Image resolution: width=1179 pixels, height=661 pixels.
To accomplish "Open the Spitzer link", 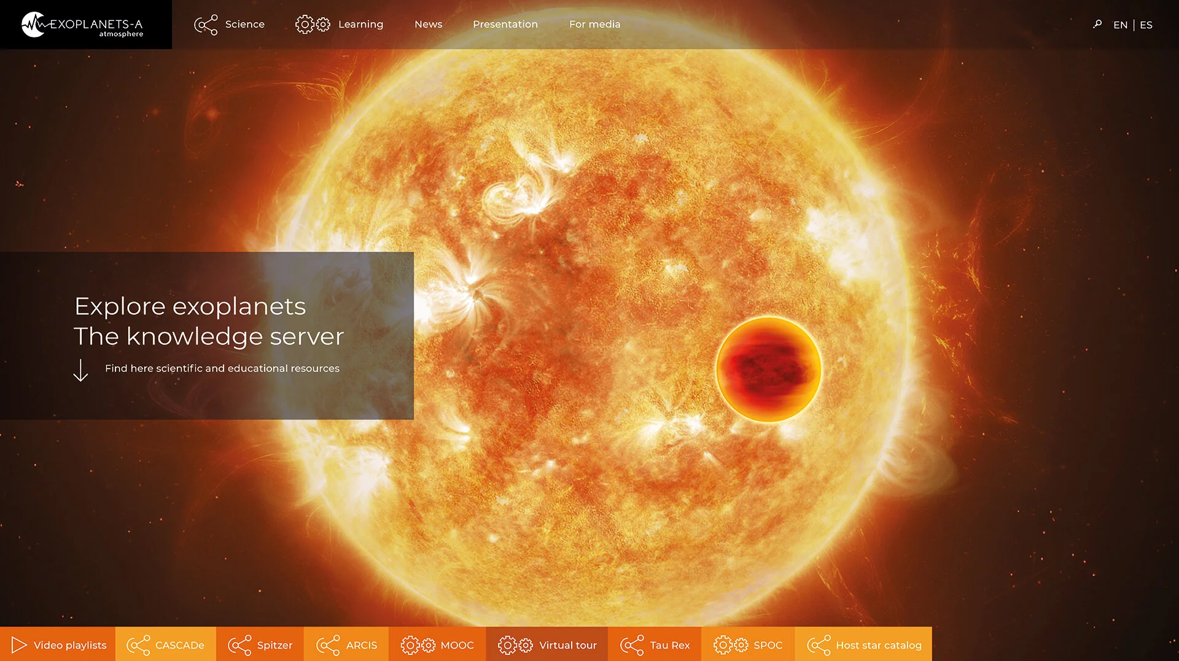I will click(x=260, y=644).
